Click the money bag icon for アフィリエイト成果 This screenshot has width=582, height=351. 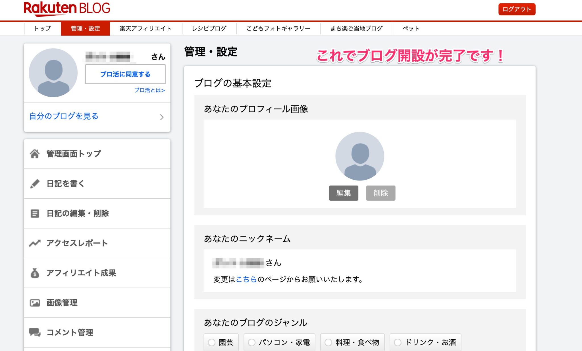[x=35, y=273]
